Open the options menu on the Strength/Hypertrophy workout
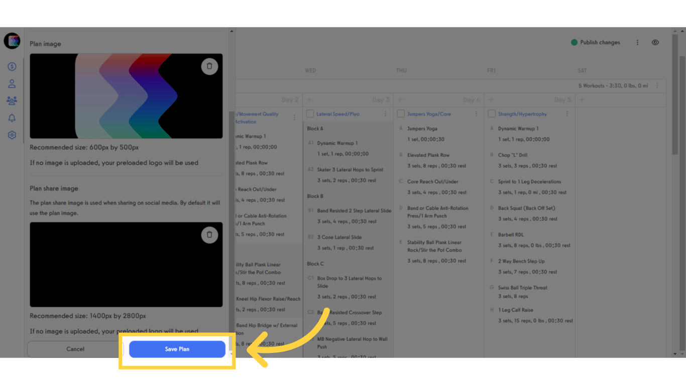This screenshot has width=686, height=385. click(x=567, y=114)
